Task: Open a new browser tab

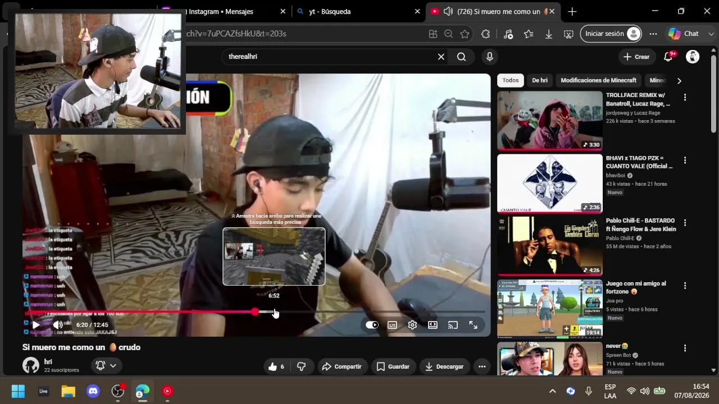Action: (x=572, y=11)
